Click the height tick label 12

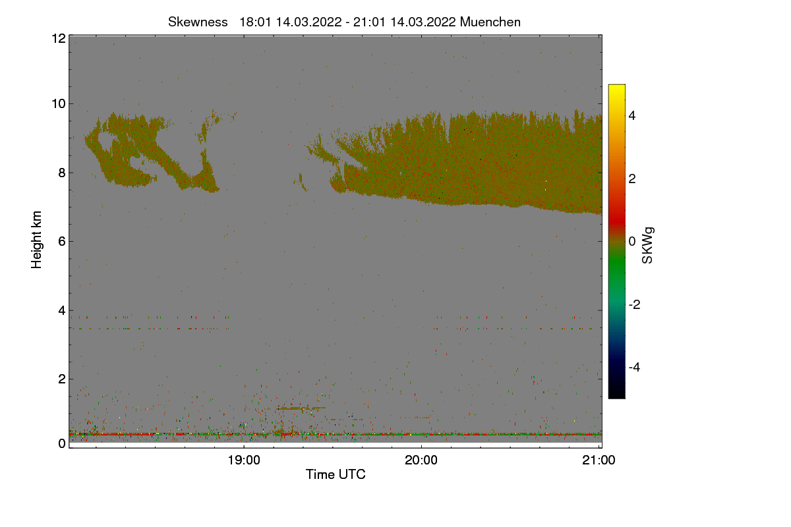tap(58, 38)
